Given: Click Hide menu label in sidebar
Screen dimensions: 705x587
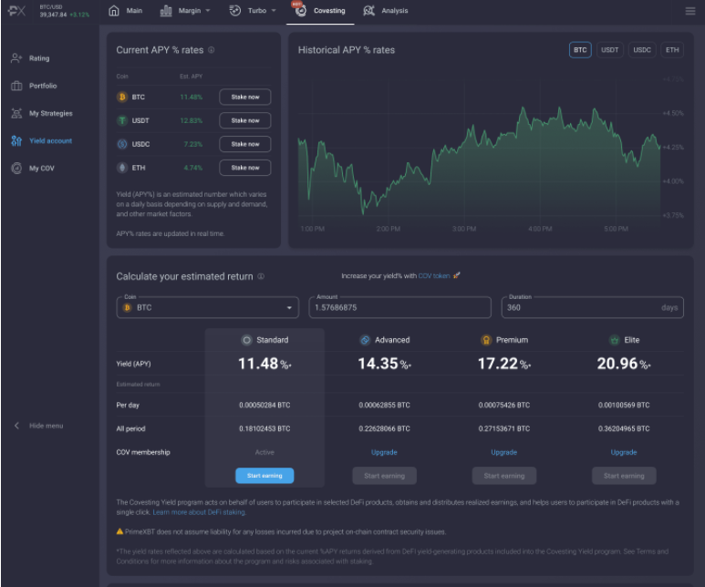Looking at the screenshot, I should pyautogui.click(x=46, y=426).
